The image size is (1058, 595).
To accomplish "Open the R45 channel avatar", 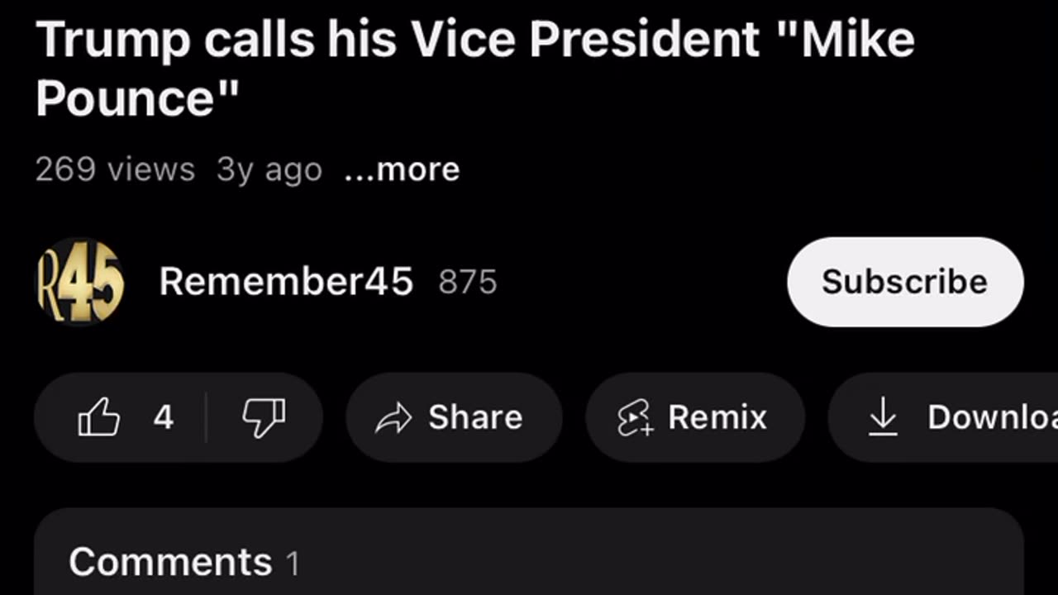I will pos(80,282).
